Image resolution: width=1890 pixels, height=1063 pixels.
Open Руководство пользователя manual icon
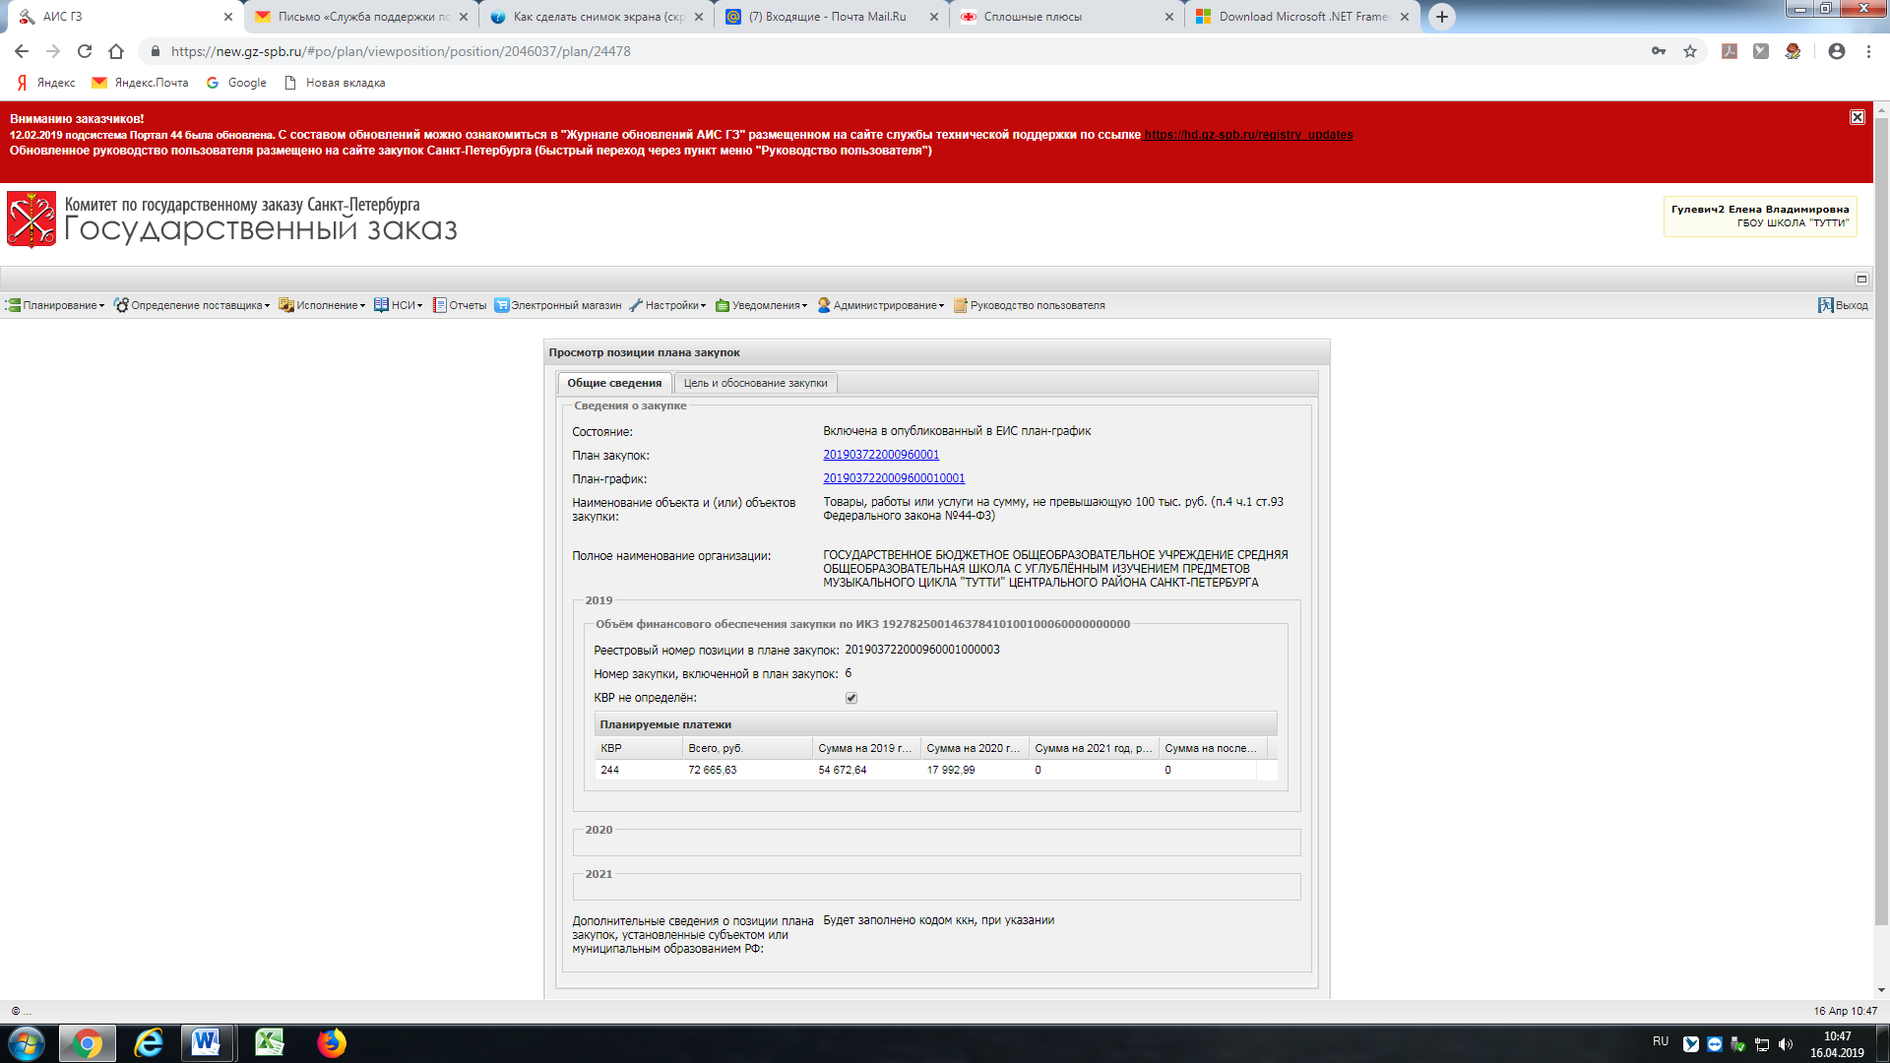point(961,305)
